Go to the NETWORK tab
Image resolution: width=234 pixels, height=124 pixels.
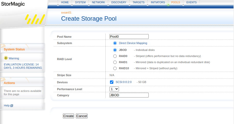coord(98,2)
